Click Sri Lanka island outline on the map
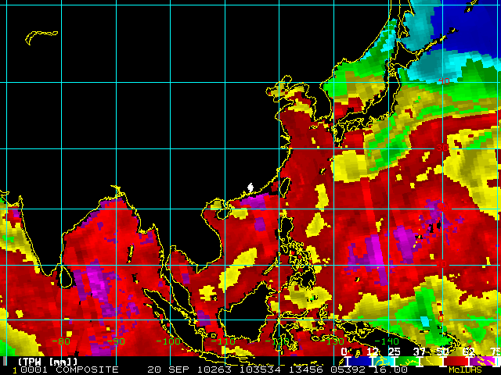The height and width of the screenshot is (375, 501). pos(66,277)
